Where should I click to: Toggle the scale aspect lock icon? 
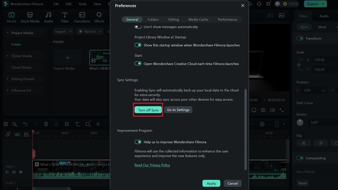point(299,65)
